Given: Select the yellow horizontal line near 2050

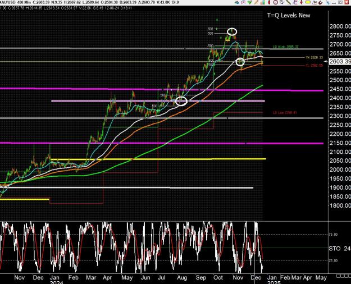Looking at the screenshot, I should click(158, 159).
